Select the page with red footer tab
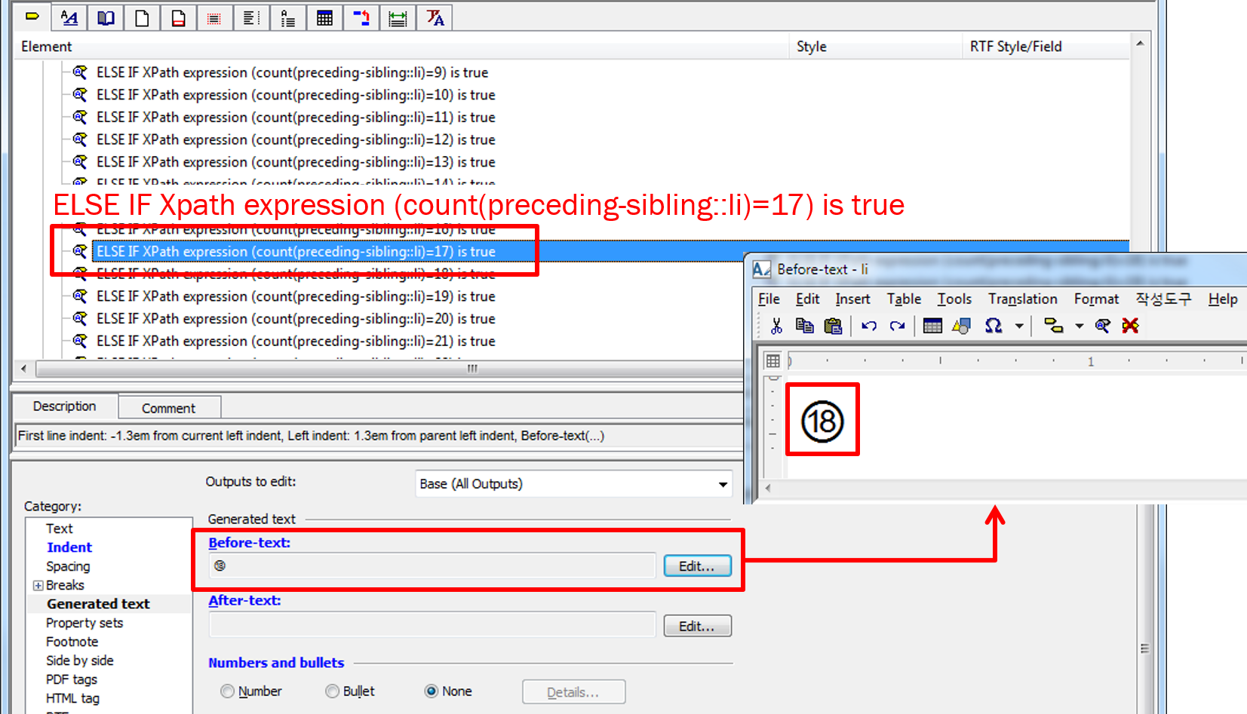 pyautogui.click(x=178, y=17)
